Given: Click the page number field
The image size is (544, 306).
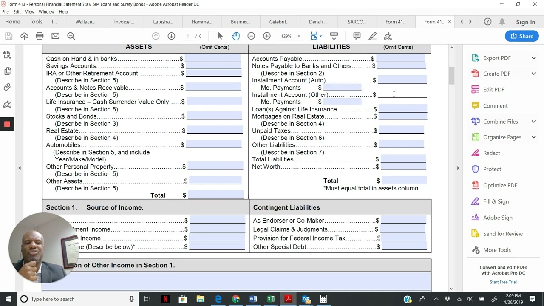Looking at the screenshot, I should coord(187,36).
